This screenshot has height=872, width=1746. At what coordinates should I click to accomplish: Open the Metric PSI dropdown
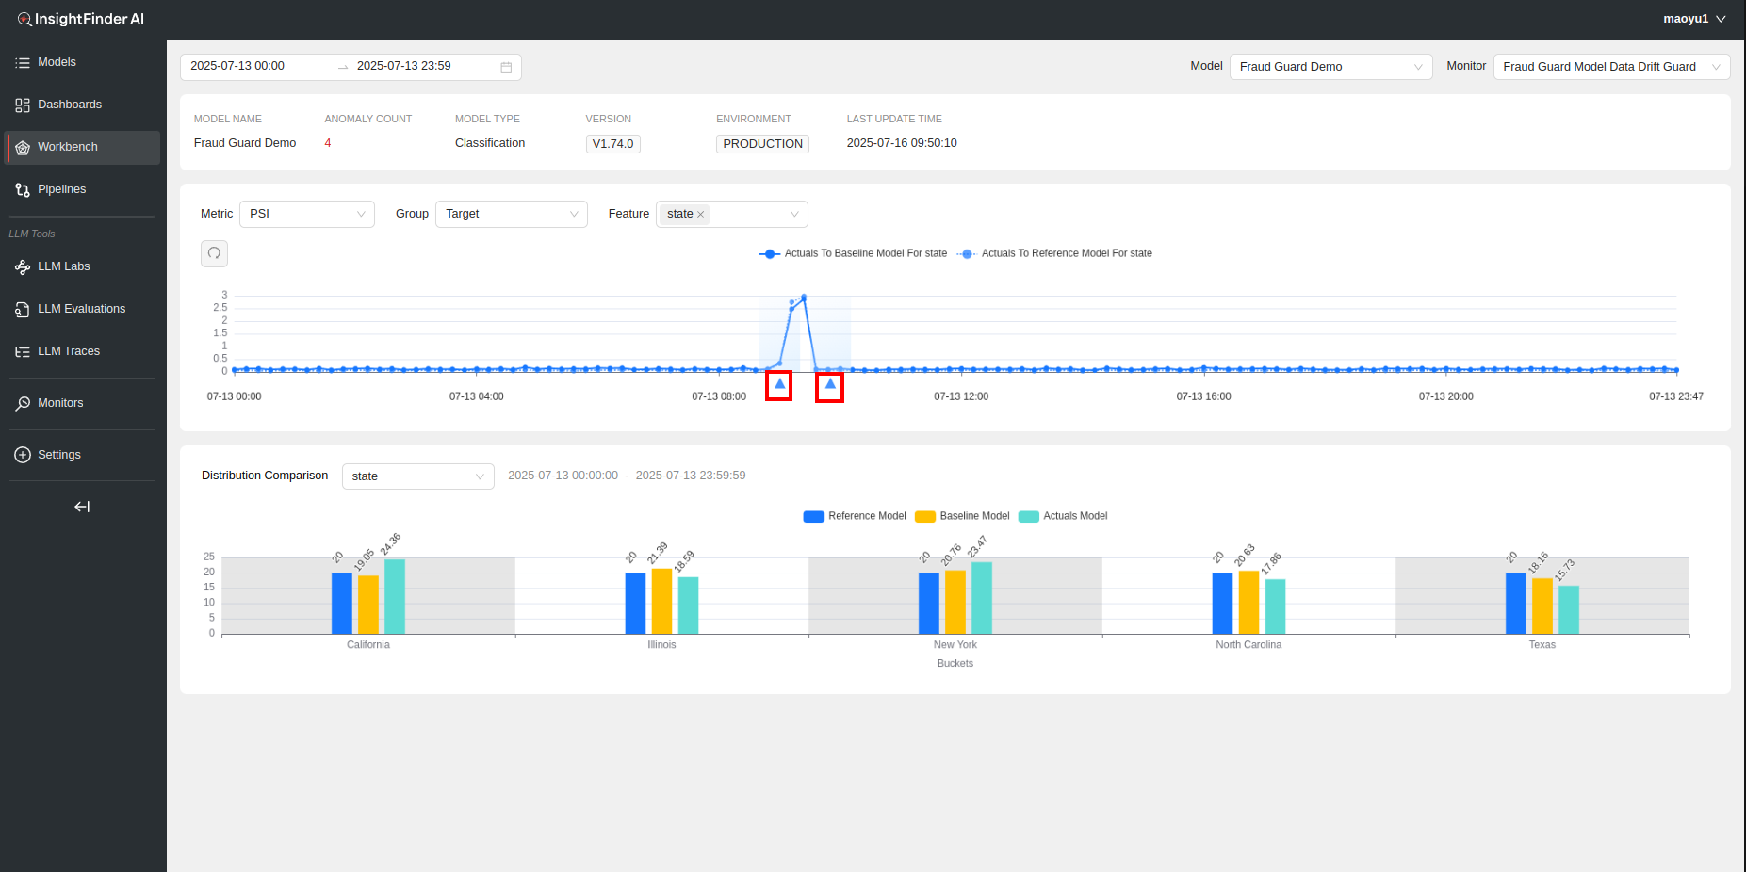[x=306, y=215]
